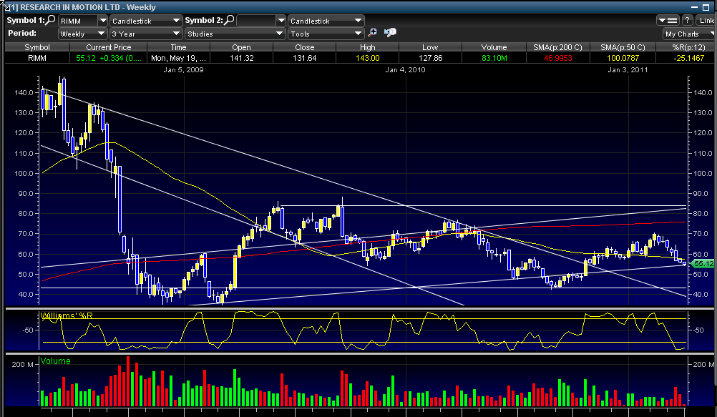This screenshot has height=417, width=717.
Task: Click the Current Price column header
Action: pyautogui.click(x=108, y=47)
